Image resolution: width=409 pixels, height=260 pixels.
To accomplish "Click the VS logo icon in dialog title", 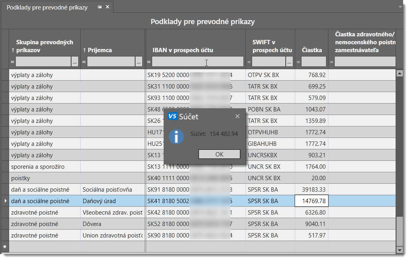I will 172,116.
